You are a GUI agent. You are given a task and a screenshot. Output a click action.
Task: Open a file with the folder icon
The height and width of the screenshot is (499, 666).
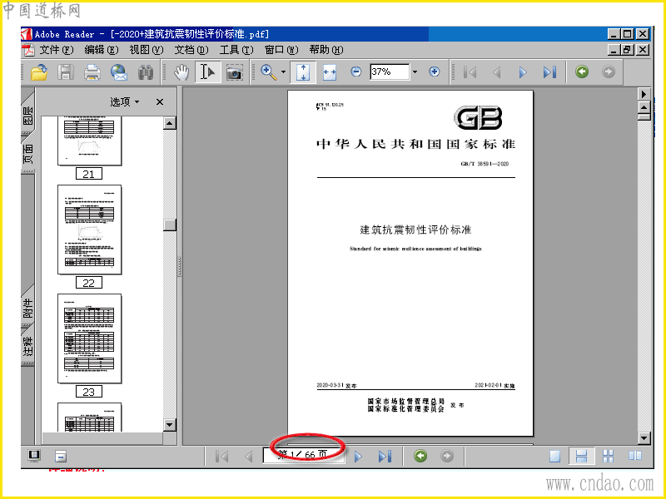39,72
